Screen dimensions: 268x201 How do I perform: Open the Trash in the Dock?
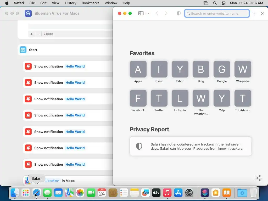point(253,193)
